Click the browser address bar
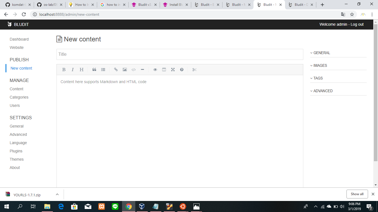Screen dimensions: 378x212 185,14
